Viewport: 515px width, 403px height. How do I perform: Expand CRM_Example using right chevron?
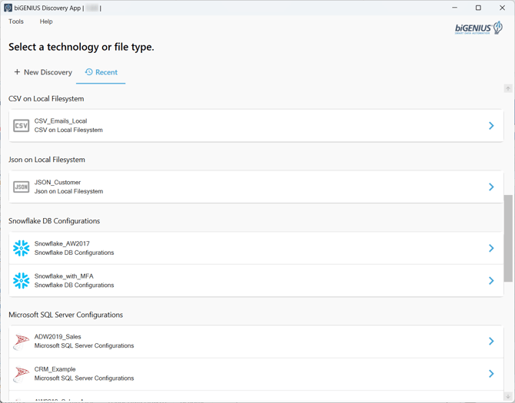491,374
